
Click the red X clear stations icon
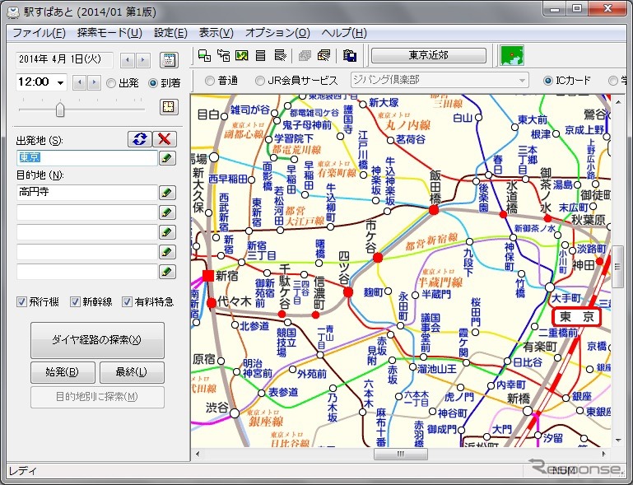pos(166,139)
